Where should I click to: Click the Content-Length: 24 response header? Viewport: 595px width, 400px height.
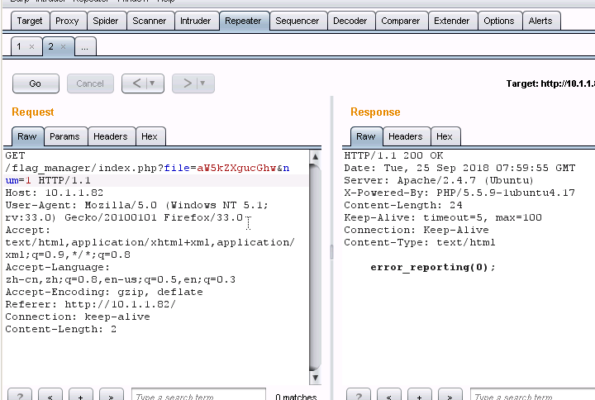(403, 205)
